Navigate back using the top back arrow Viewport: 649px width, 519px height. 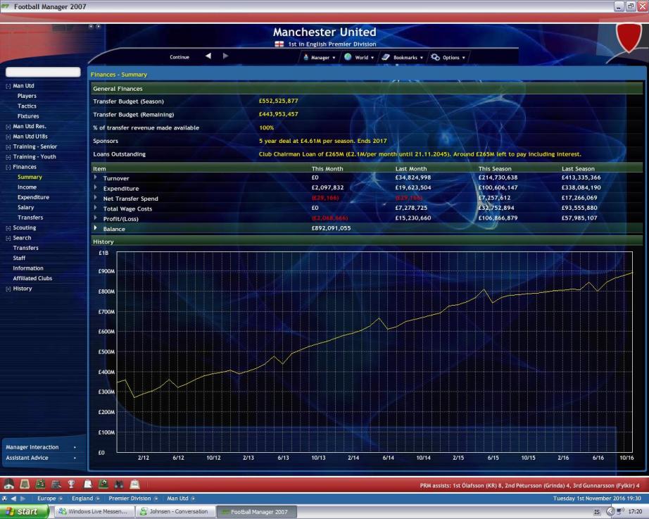pos(208,56)
